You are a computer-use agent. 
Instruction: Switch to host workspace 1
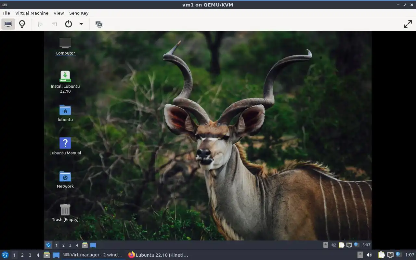[x=14, y=255]
